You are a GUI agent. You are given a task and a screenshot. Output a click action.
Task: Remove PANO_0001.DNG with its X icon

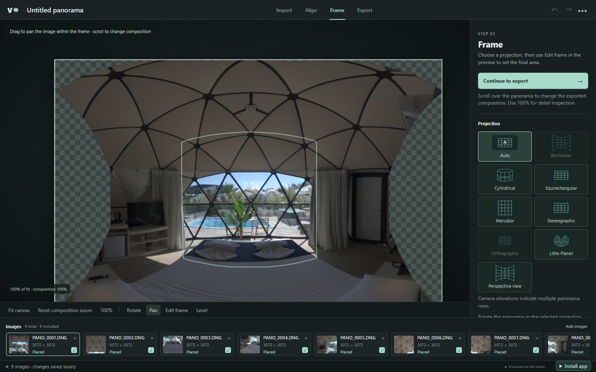(75, 338)
